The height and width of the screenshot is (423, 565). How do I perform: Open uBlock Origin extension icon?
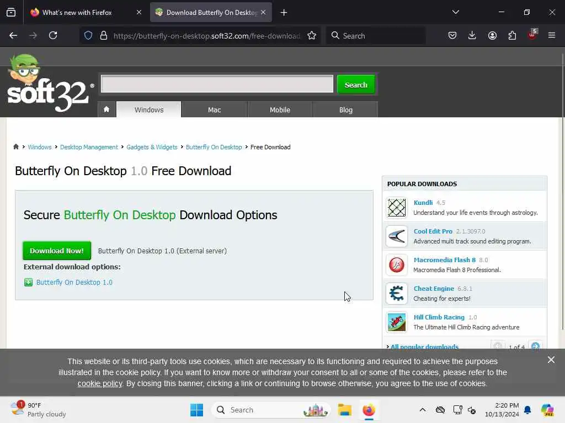click(532, 35)
